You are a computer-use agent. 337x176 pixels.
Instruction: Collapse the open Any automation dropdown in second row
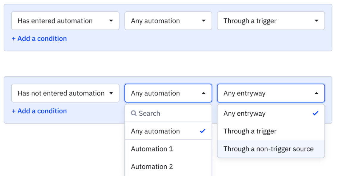click(x=203, y=93)
